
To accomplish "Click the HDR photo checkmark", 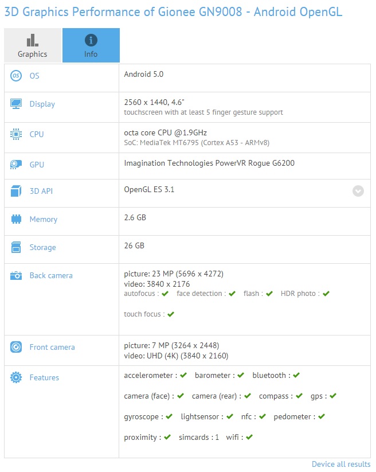I will click(326, 294).
